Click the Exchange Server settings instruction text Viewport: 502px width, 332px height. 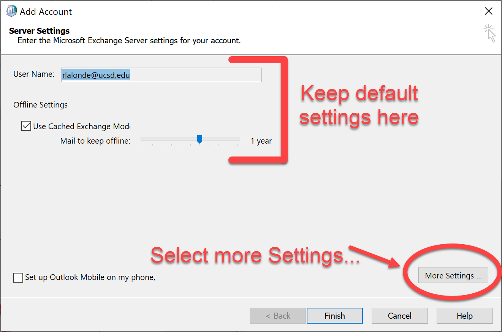coord(129,40)
